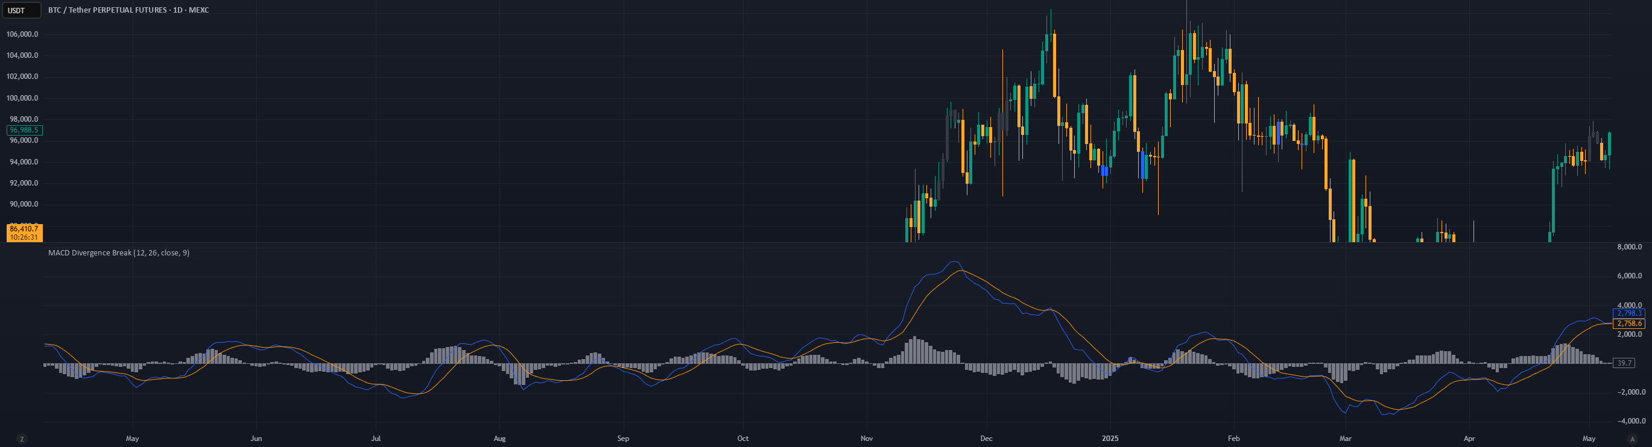Click the 100,000.0 price axis label
Image resolution: width=1652 pixels, height=447 pixels.
point(22,98)
